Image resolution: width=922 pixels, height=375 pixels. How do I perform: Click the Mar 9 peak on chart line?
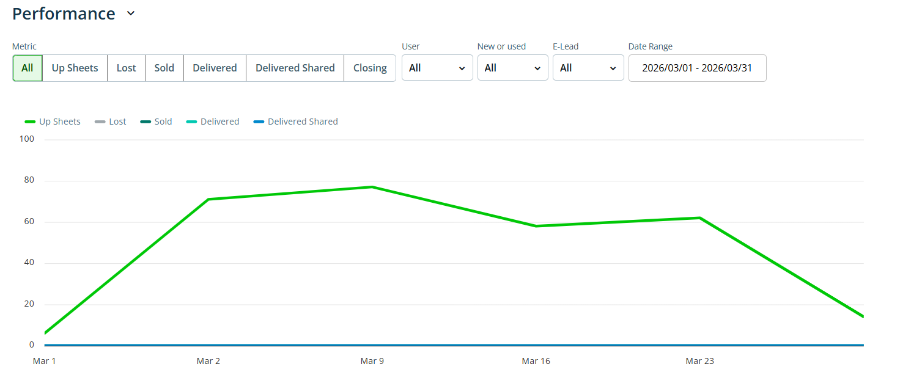click(x=372, y=187)
